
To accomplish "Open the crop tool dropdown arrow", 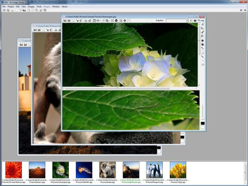I will 109,21.
